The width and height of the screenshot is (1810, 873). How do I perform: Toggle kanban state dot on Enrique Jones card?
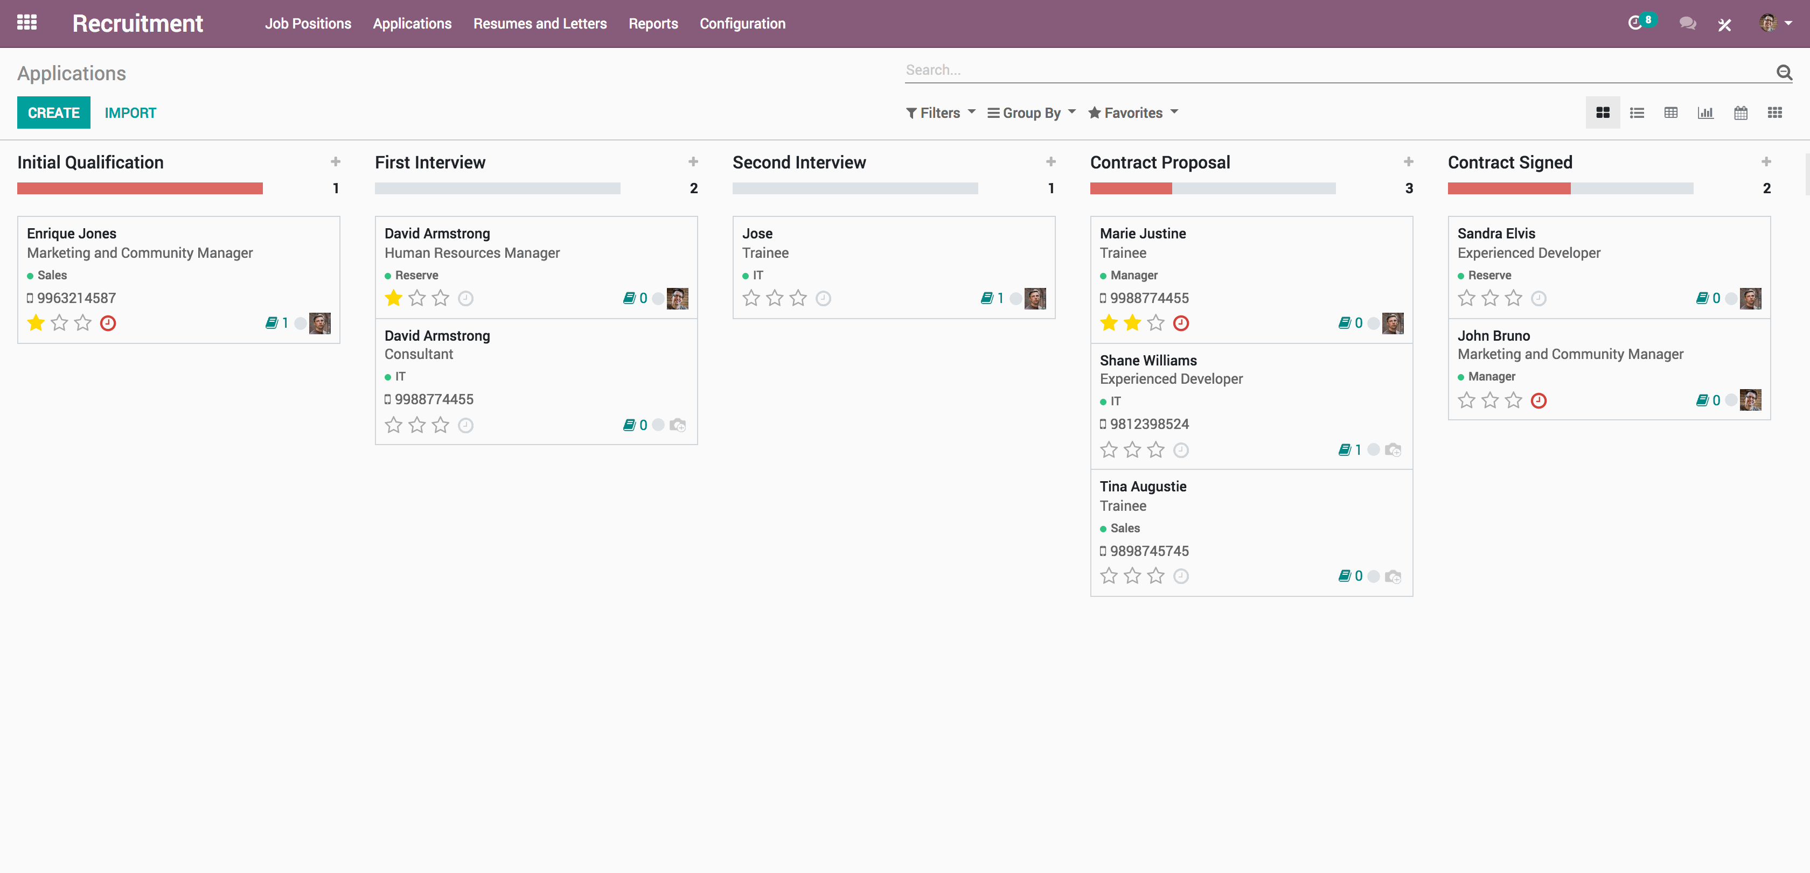point(300,323)
